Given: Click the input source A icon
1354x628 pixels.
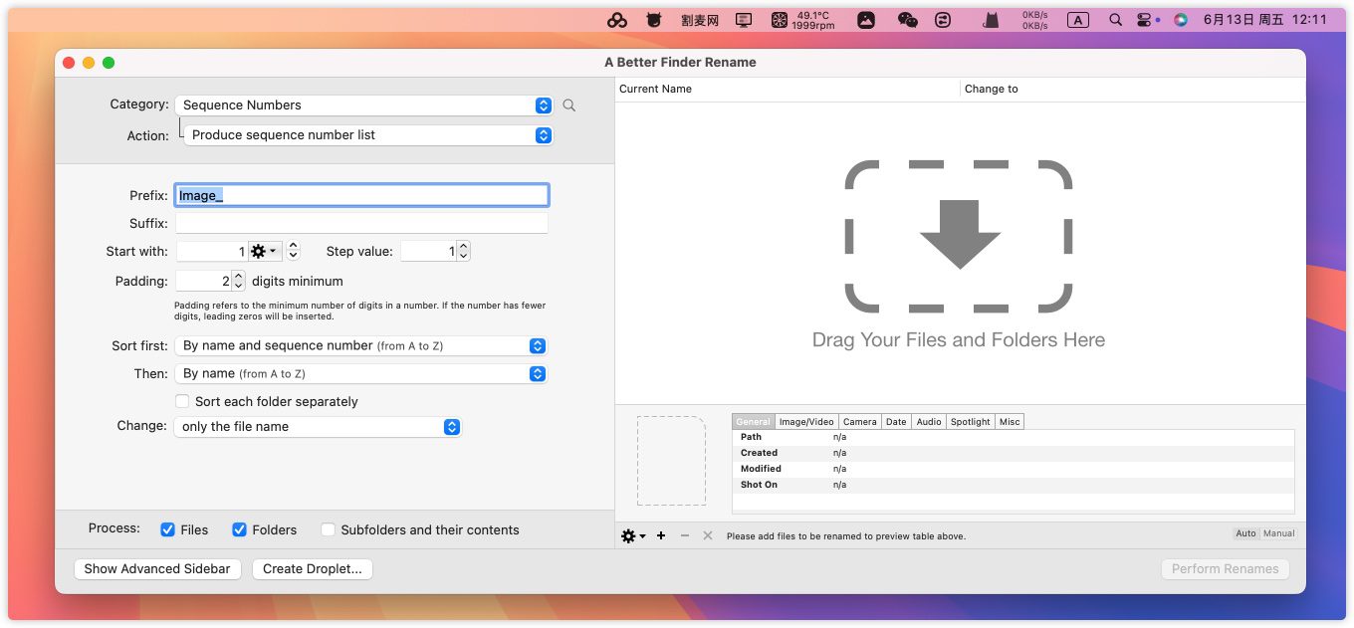Looking at the screenshot, I should (1078, 20).
